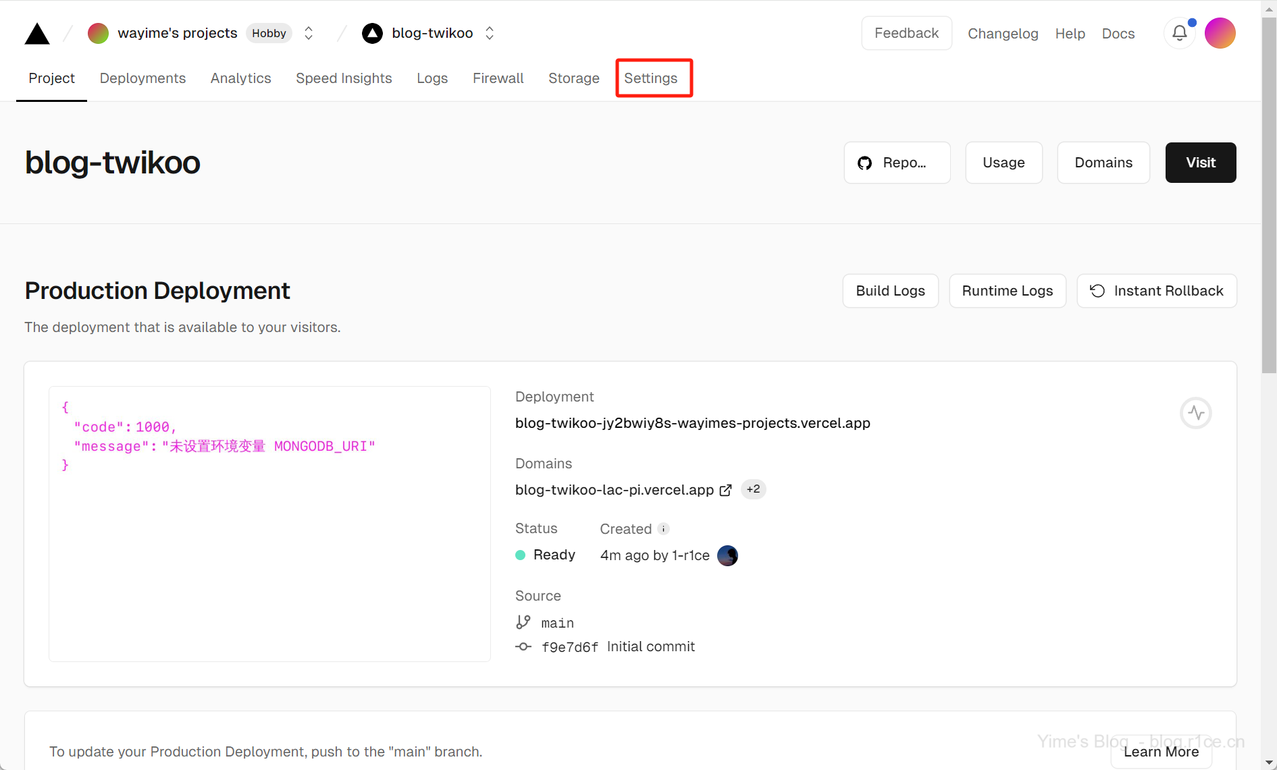Click the Vercel triangle logo
1277x770 pixels.
37,34
